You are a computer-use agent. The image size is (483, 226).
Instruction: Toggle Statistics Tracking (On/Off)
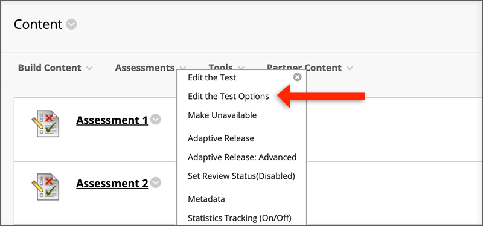(240, 218)
